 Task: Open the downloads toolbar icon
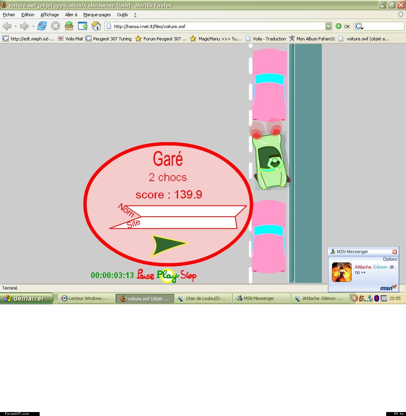pos(69,26)
